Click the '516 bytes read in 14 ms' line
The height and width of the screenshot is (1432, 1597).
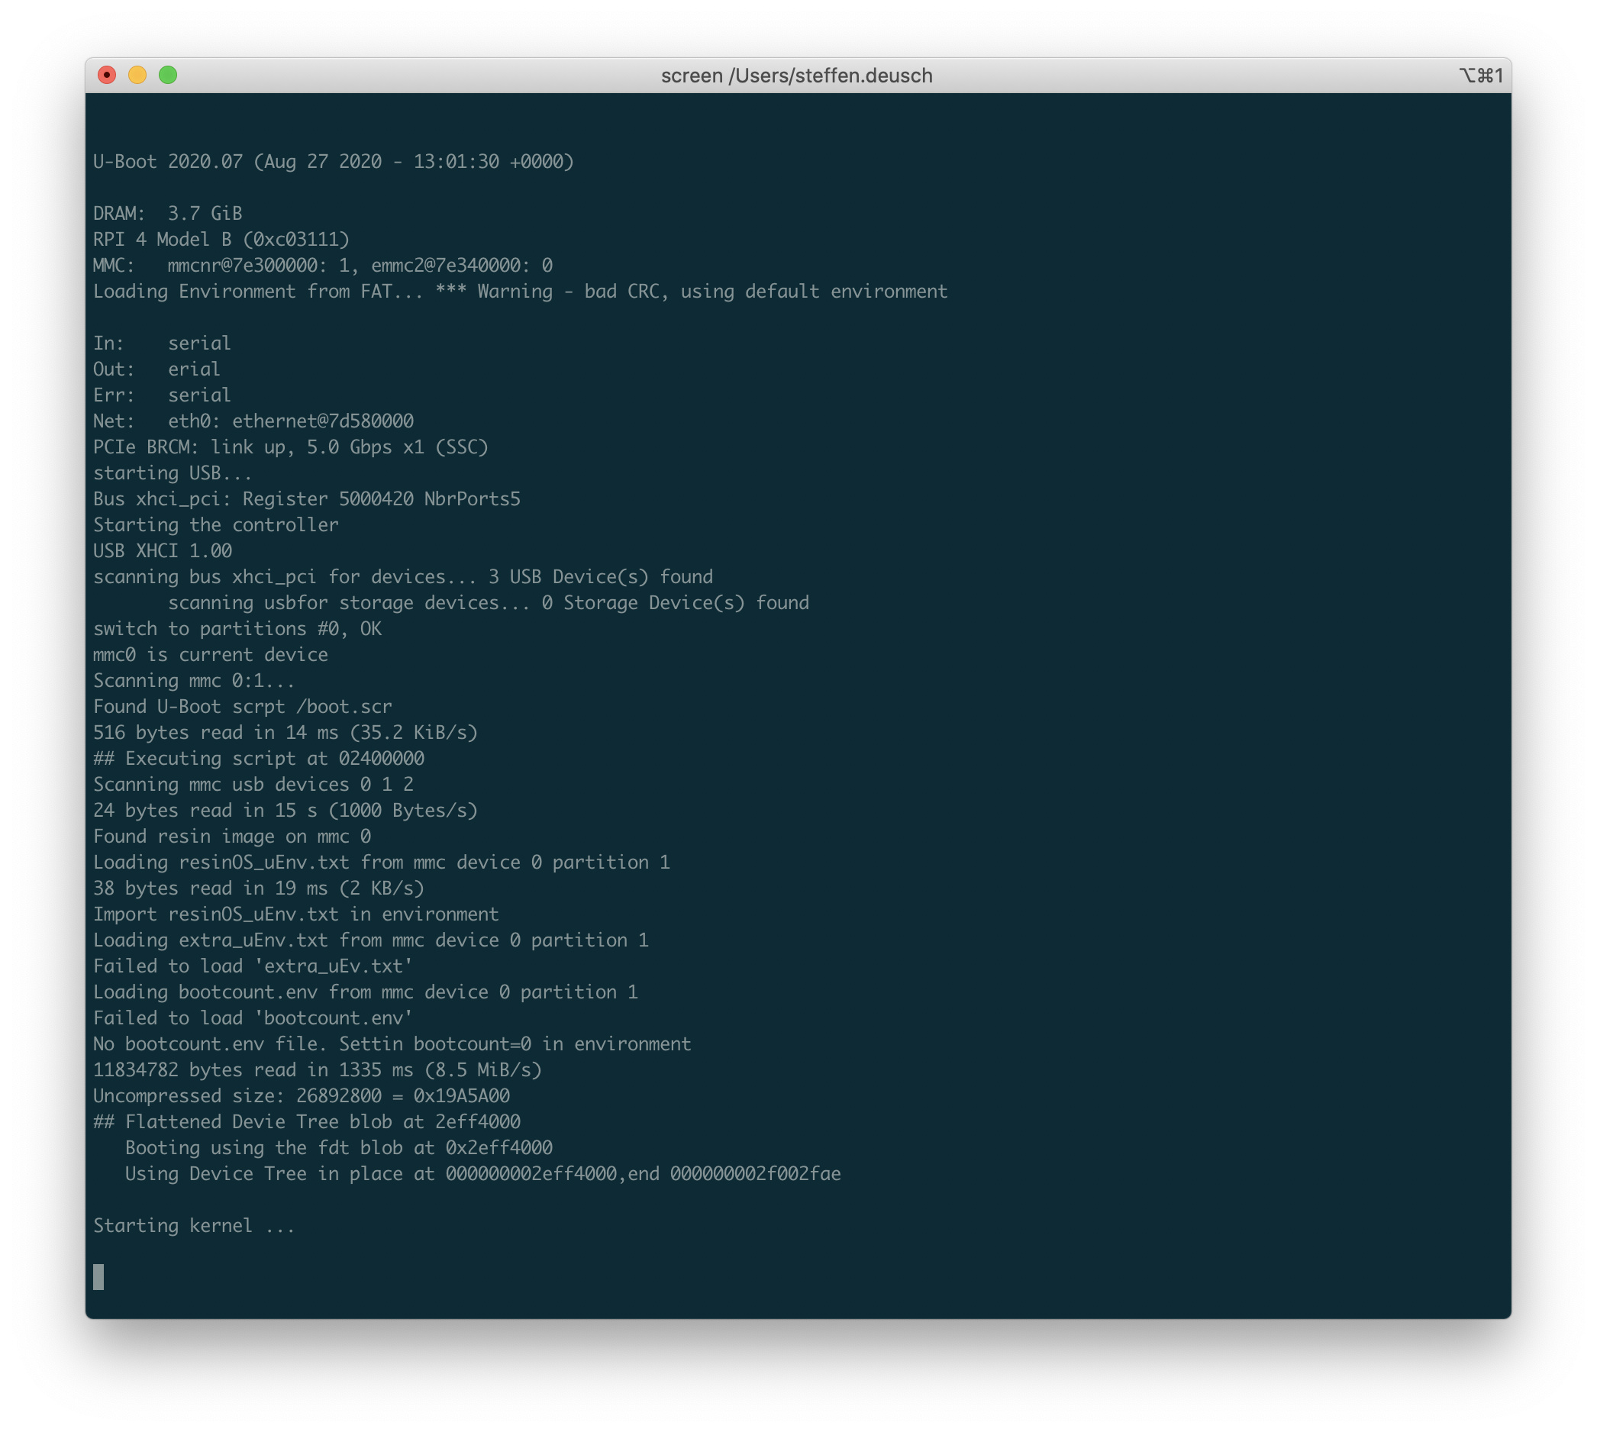tap(286, 733)
